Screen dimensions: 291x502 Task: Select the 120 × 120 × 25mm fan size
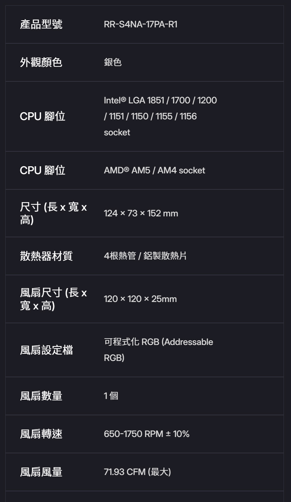[140, 299]
